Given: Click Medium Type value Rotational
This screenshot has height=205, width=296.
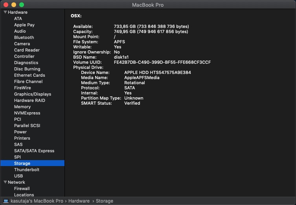Looking at the screenshot, I should point(134,83).
